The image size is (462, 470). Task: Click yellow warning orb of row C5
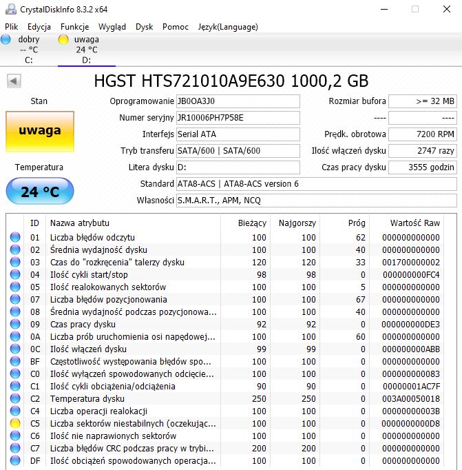15,423
